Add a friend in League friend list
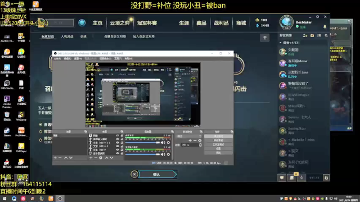Viewport: 360px width, 202px height. [305, 36]
